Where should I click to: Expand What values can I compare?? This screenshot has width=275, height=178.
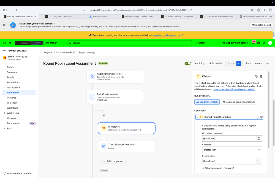(x=218, y=168)
